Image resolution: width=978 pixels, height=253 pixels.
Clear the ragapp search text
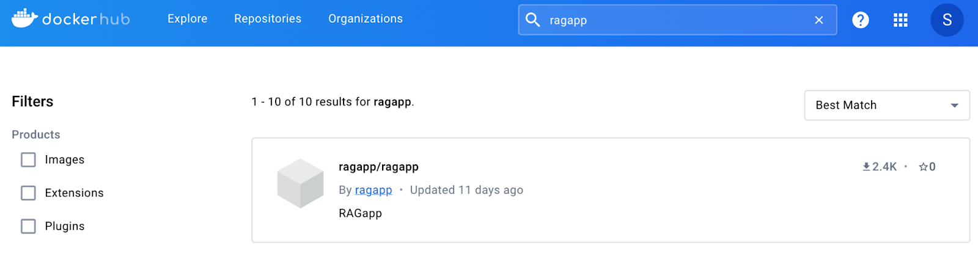(819, 20)
